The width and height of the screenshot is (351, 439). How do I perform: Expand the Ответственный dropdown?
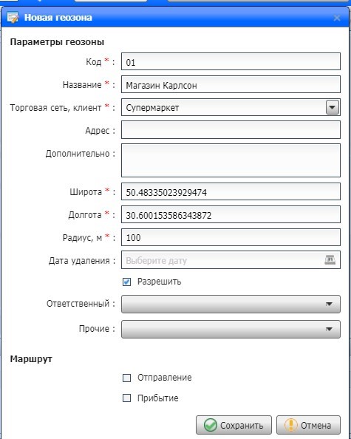(x=231, y=304)
